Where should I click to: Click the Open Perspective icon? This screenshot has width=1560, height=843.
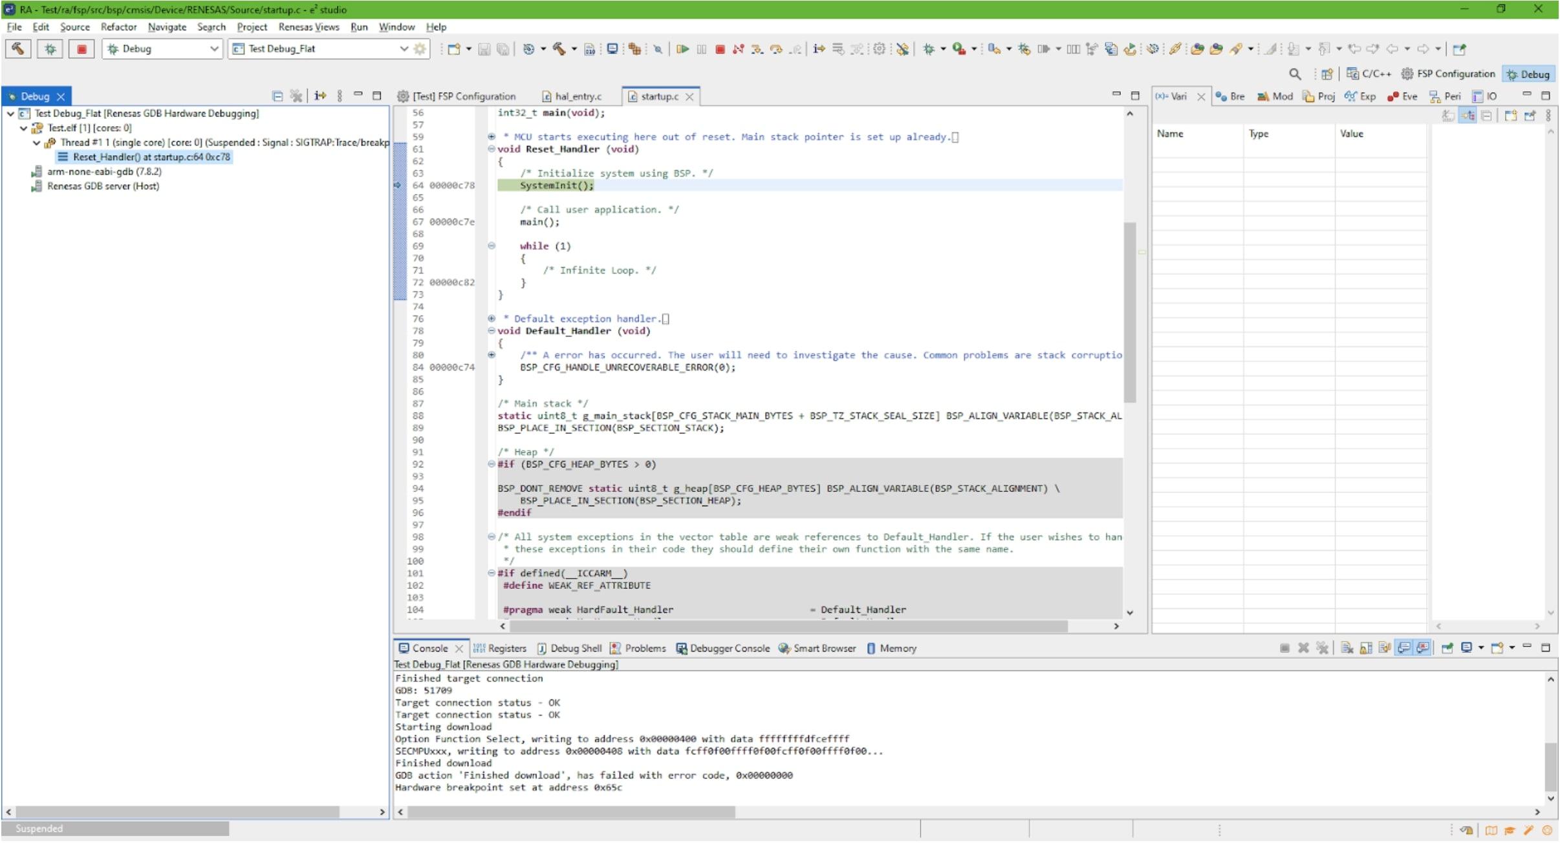(x=1327, y=74)
